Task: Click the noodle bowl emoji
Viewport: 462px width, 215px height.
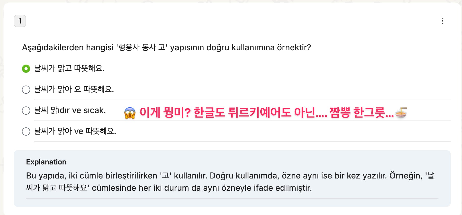Action: pos(401,113)
